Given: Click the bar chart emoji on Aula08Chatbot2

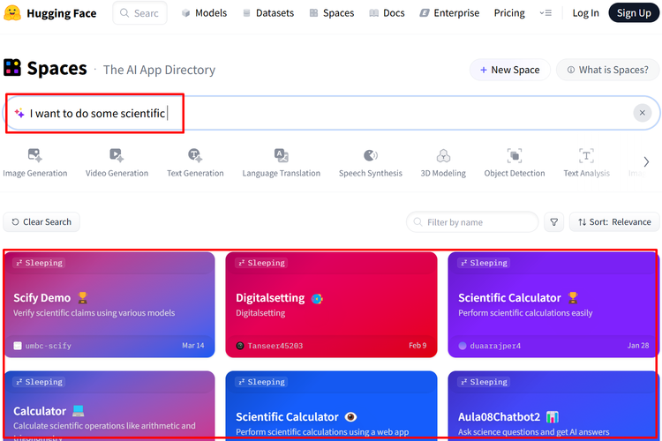Looking at the screenshot, I should [x=553, y=417].
